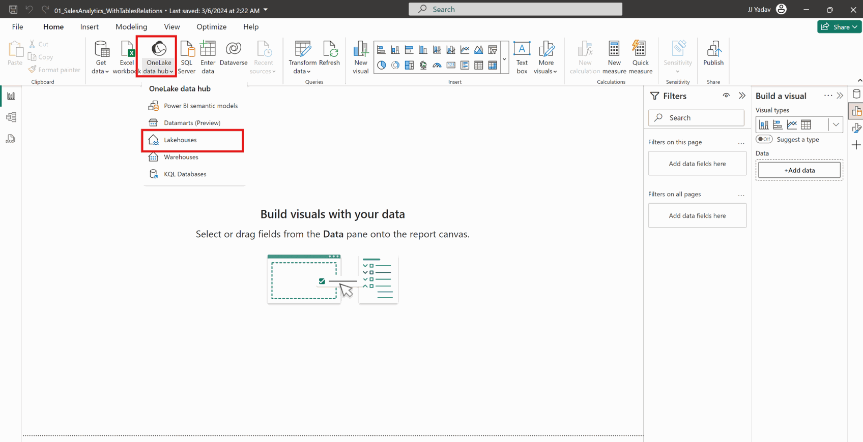Choose the matrix visual in ribbon gallery
The image size is (863, 442).
tap(493, 65)
